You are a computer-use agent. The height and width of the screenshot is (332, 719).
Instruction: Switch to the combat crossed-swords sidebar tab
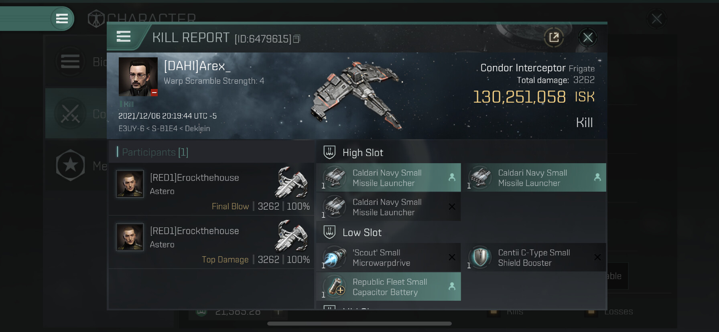(71, 114)
